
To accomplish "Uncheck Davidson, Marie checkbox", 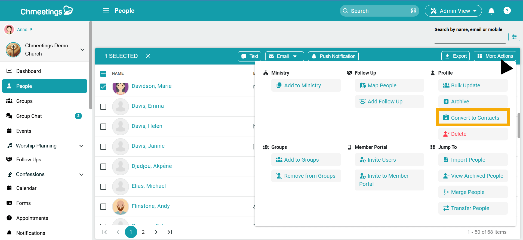I will [x=103, y=87].
